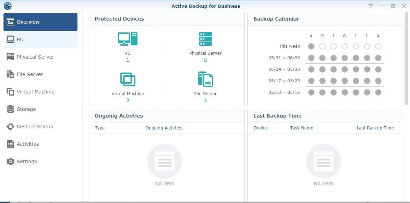This screenshot has width=410, height=203.
Task: Click the large Physical Server rack icon
Action: (206, 39)
